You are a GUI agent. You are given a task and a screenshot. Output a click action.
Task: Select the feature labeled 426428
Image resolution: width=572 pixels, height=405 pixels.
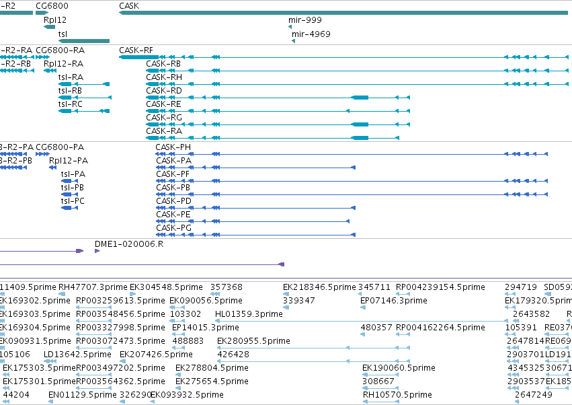point(313,361)
